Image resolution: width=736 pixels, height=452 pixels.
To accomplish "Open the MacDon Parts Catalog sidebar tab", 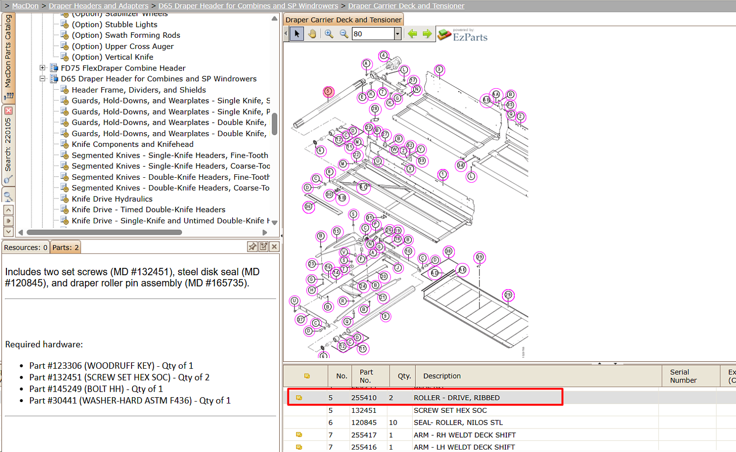I will coord(8,57).
